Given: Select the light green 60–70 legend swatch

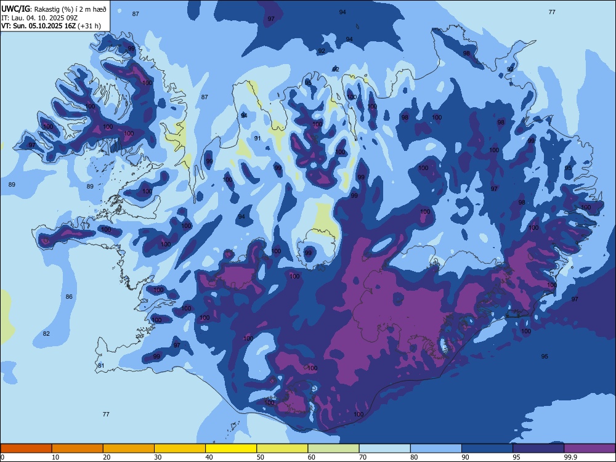Looking at the screenshot, I should pyautogui.click(x=333, y=448).
